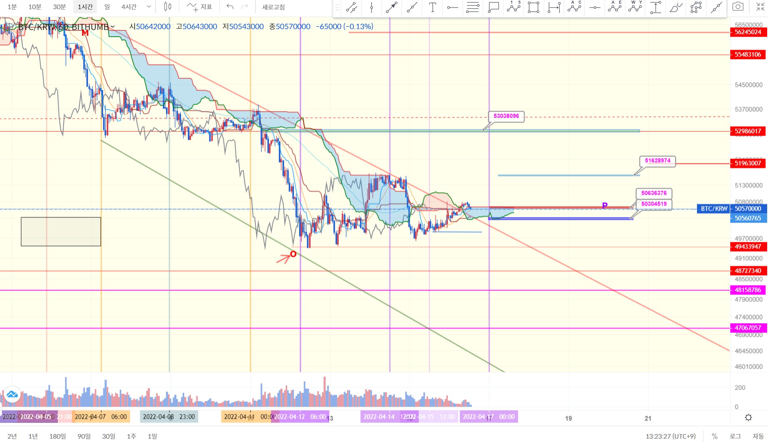Redo the chart action
Viewport: 768px width, 442px height.
245,7
